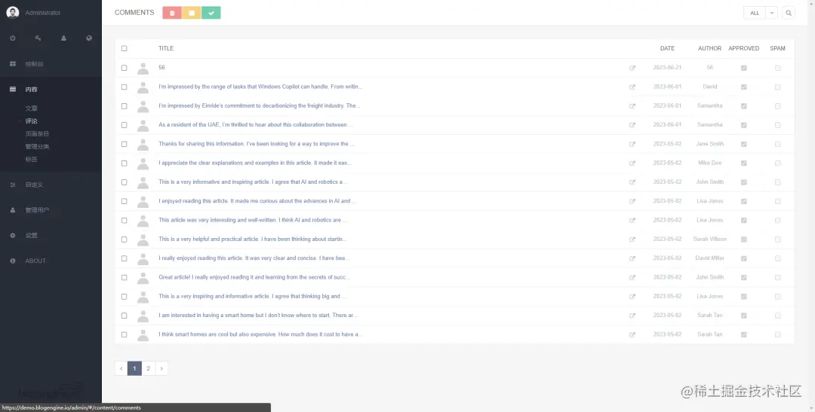Go to next page arrow in pagination
The width and height of the screenshot is (815, 412).
(x=161, y=368)
